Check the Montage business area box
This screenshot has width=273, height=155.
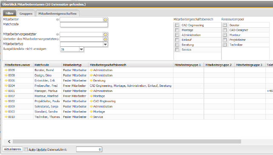point(177,30)
